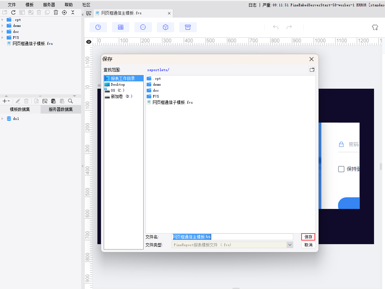Switch to 服务器数据集 tab
Image resolution: width=385 pixels, height=289 pixels.
[61, 109]
